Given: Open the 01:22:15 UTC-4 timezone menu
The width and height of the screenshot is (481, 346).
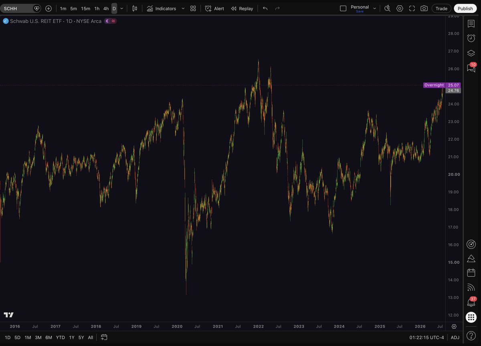Looking at the screenshot, I should click(426, 338).
